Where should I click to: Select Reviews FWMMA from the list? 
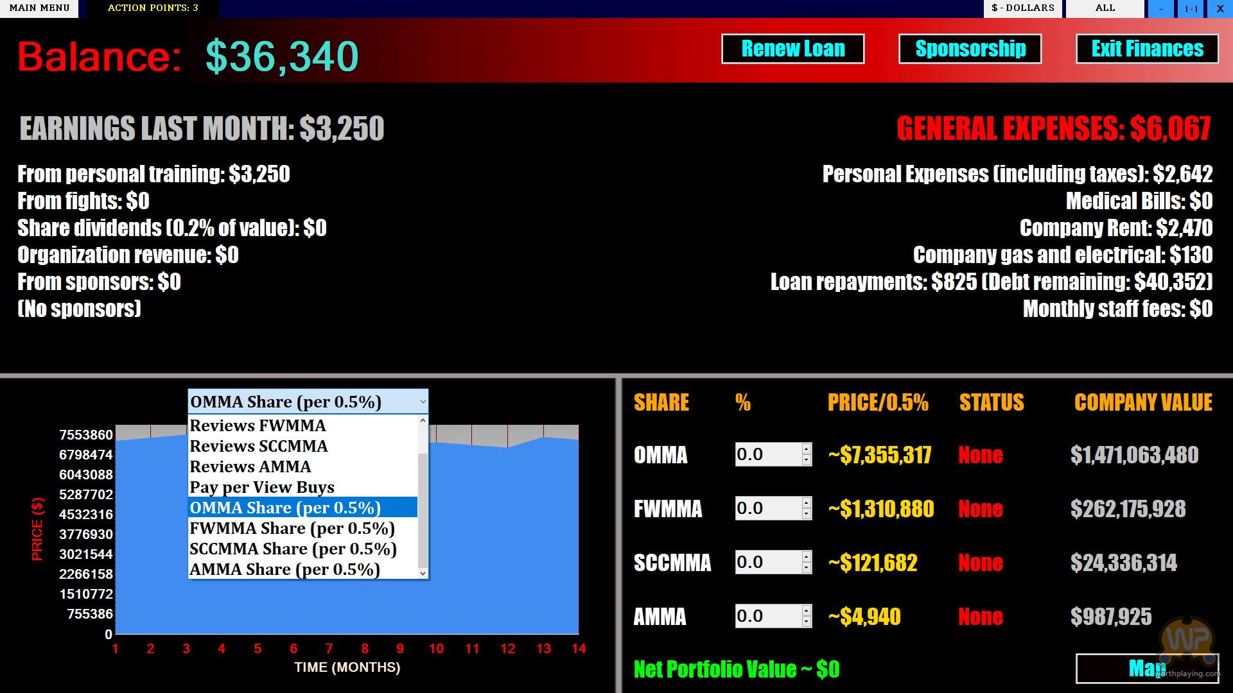point(258,425)
